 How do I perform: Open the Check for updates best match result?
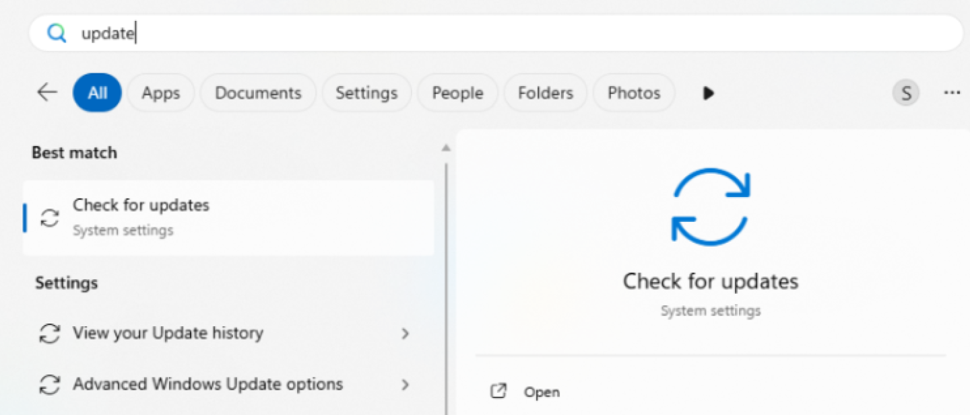tap(228, 217)
